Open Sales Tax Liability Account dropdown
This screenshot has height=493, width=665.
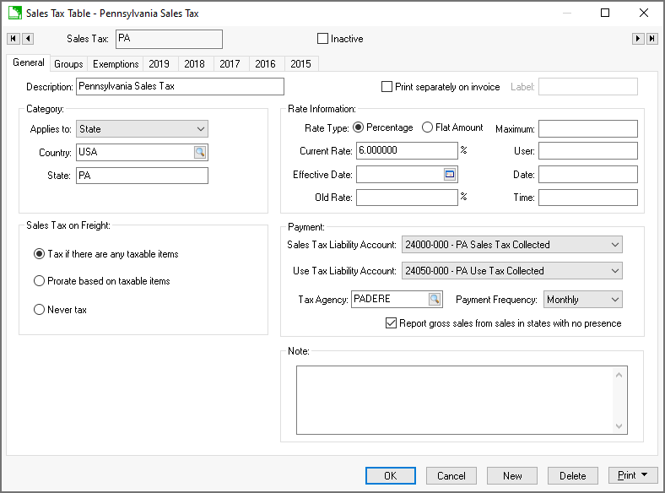click(614, 245)
